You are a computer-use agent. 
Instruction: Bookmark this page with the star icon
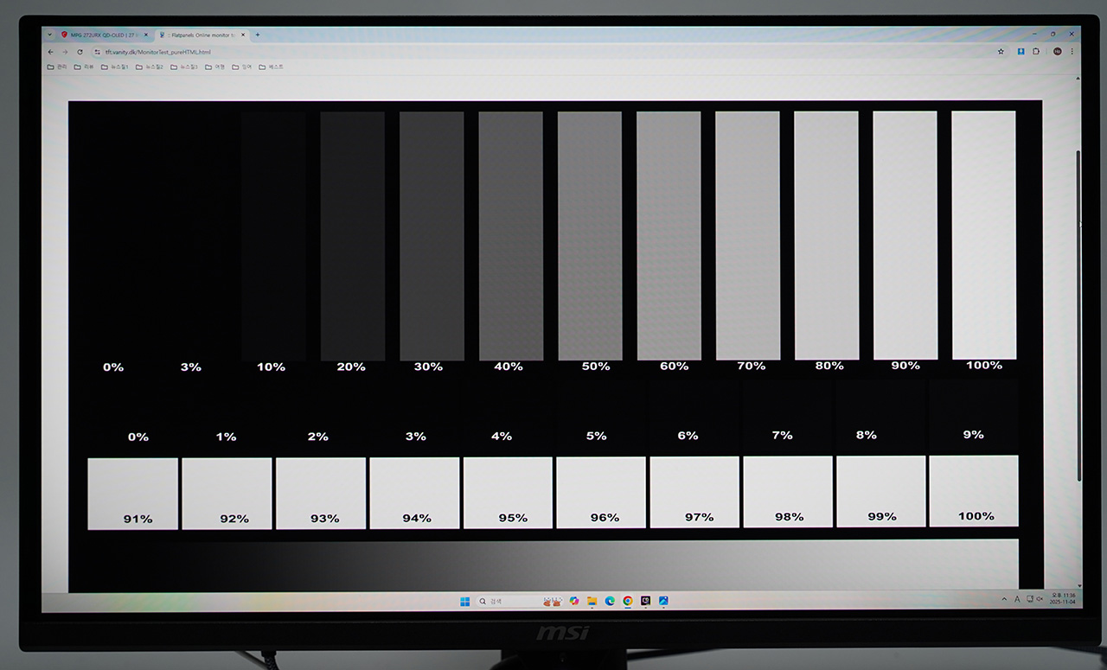click(1001, 52)
